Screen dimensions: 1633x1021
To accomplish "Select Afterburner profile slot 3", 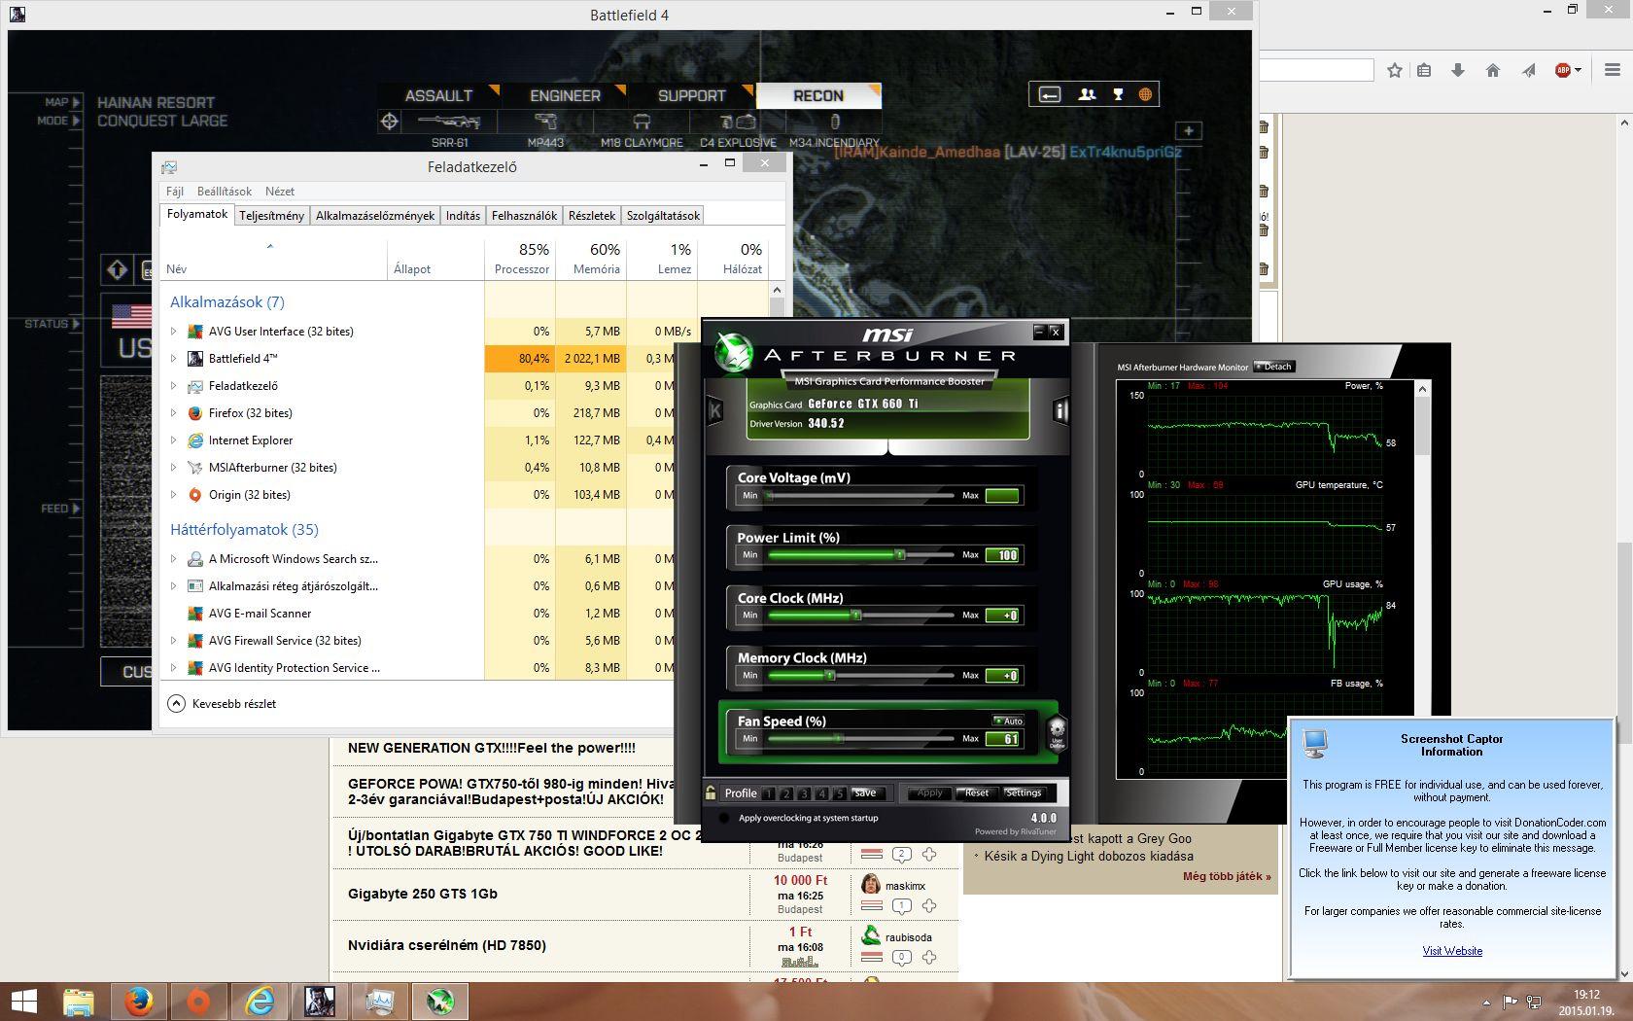I will 804,793.
